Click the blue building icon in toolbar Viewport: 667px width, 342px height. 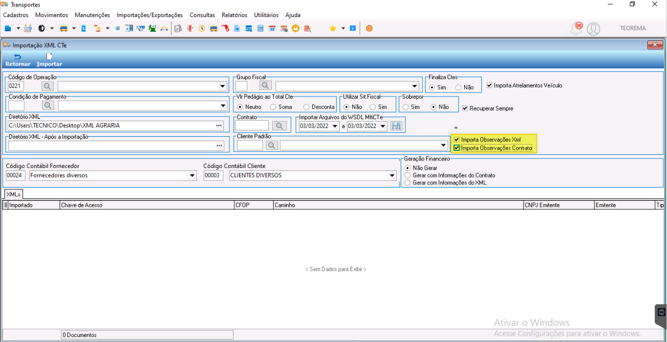tap(8, 28)
